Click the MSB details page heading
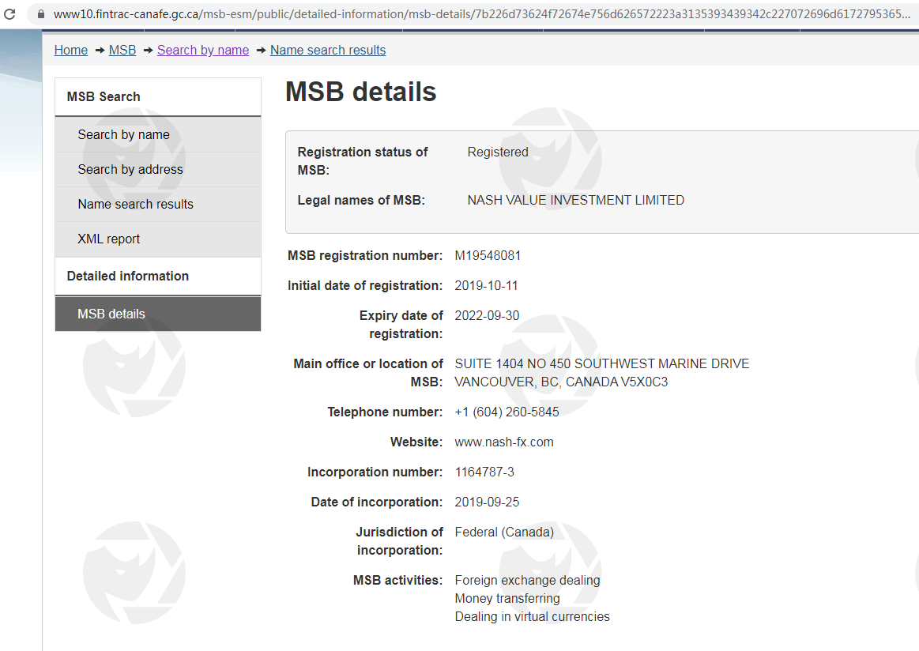 (360, 92)
